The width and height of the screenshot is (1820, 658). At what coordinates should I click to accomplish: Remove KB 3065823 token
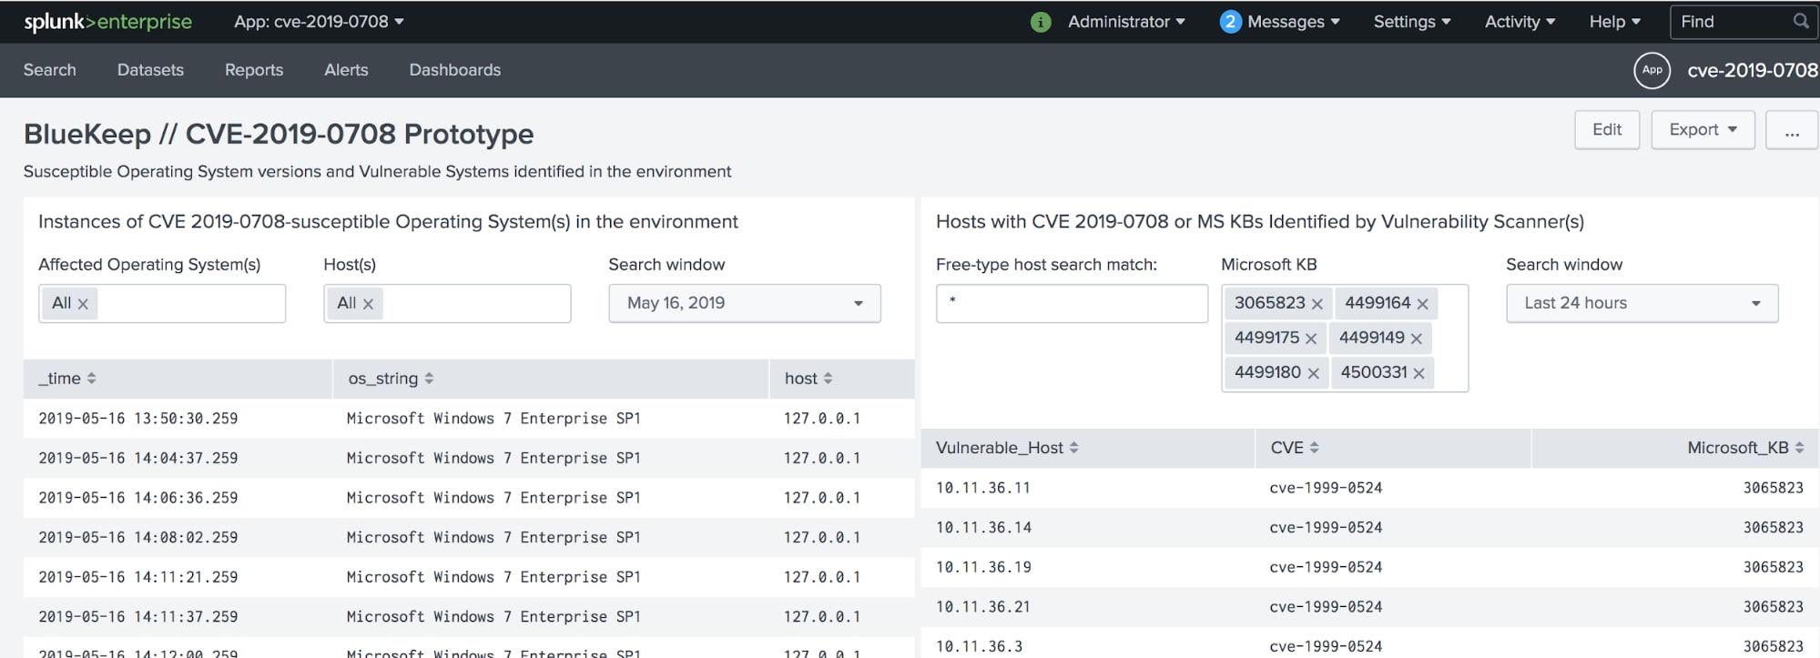coord(1317,304)
